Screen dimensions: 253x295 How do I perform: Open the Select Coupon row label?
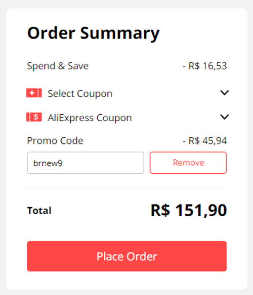tap(80, 93)
